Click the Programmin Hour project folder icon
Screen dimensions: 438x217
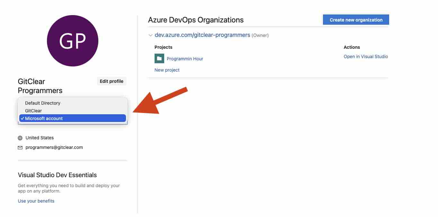(x=159, y=58)
